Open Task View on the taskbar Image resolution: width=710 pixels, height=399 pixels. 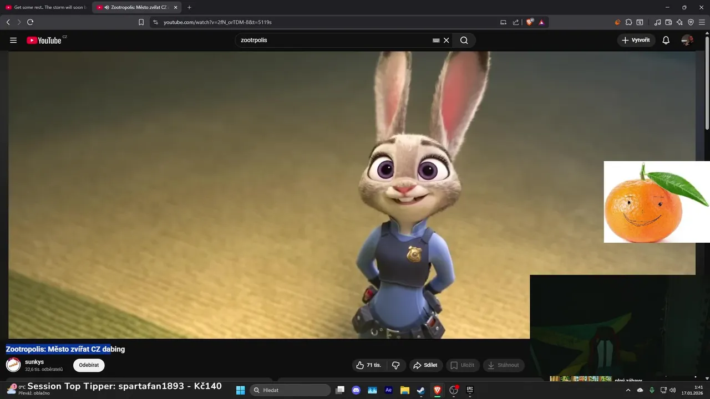point(340,390)
